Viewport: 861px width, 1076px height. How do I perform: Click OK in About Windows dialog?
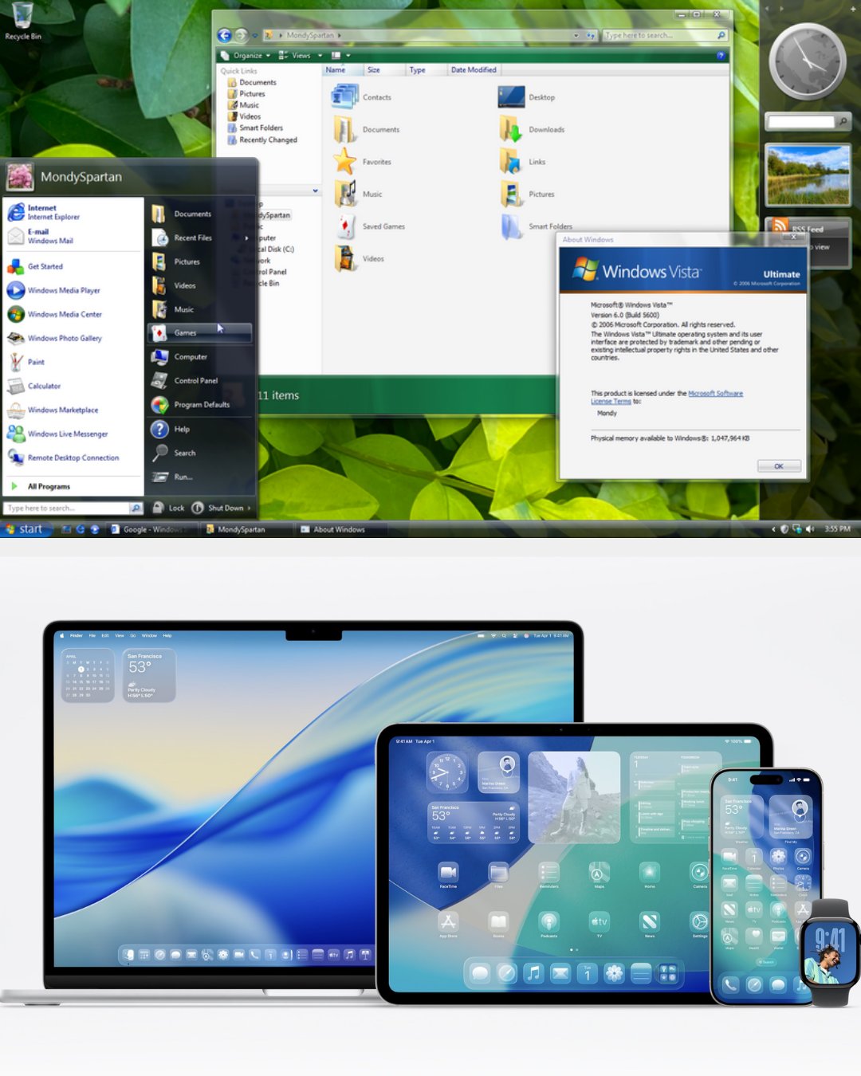(x=779, y=466)
